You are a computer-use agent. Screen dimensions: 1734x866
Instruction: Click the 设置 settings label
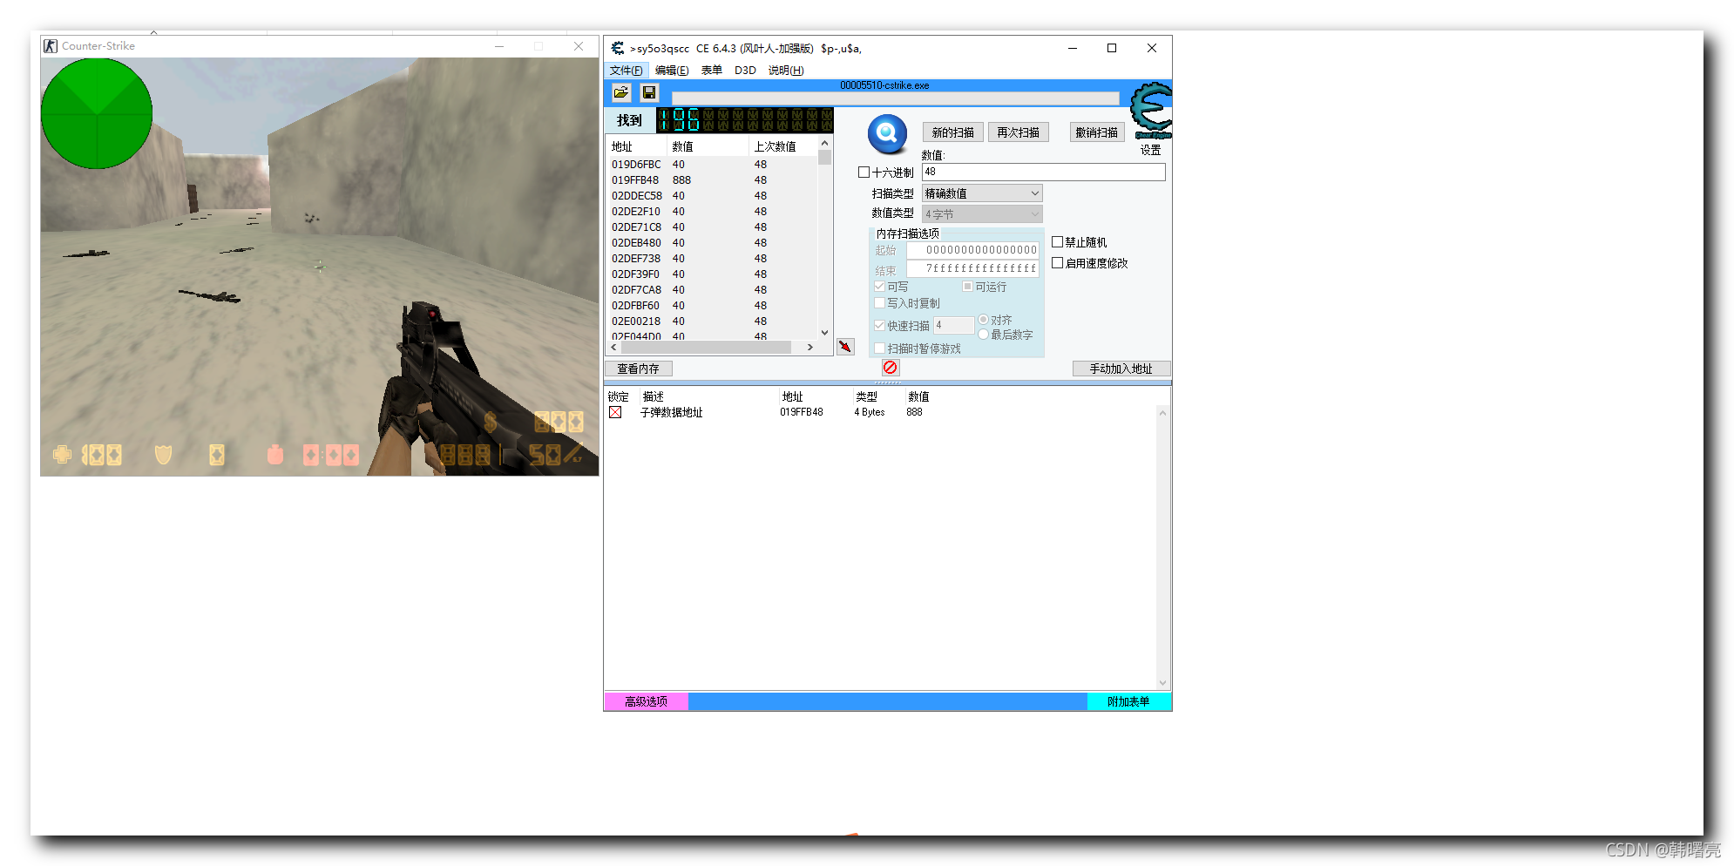1151,150
